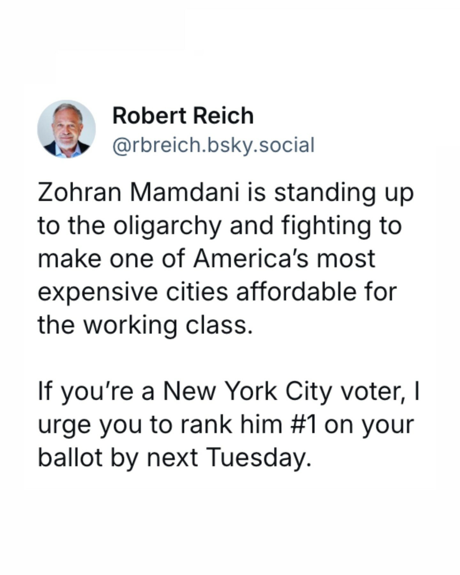The height and width of the screenshot is (575, 460).
Task: Click the "#1" text in the post
Action: click(x=304, y=425)
